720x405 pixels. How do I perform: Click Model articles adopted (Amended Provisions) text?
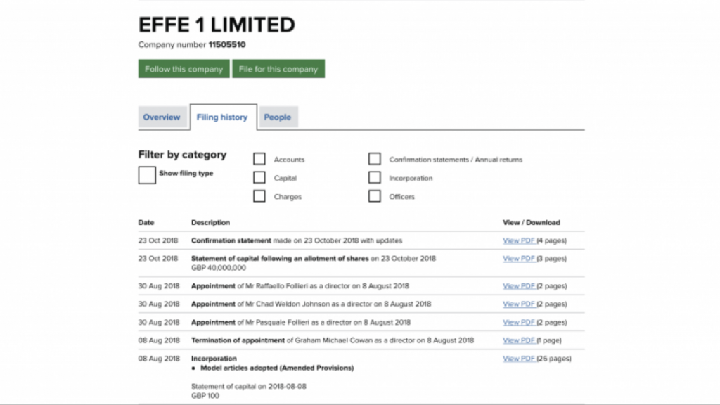pyautogui.click(x=277, y=368)
